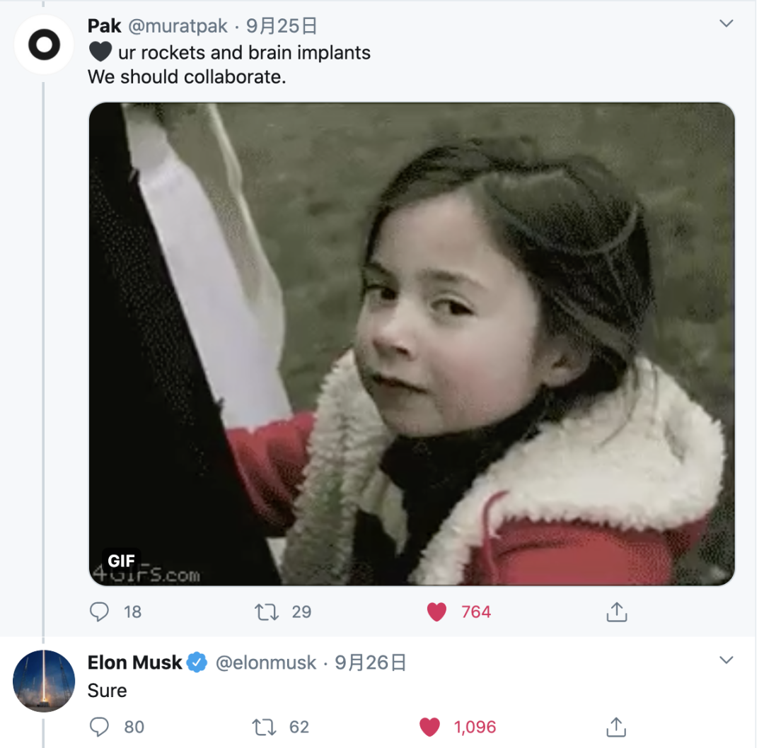Retweet Pak's collaborate tweet
The width and height of the screenshot is (764, 748).
click(267, 612)
